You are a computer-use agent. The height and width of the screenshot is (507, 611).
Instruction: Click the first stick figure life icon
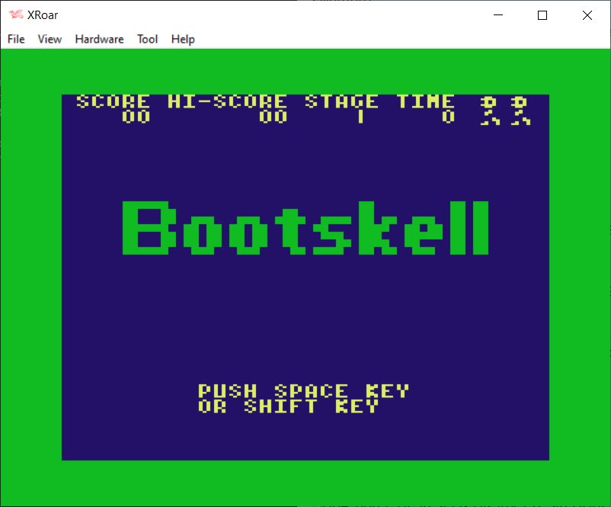pos(490,110)
